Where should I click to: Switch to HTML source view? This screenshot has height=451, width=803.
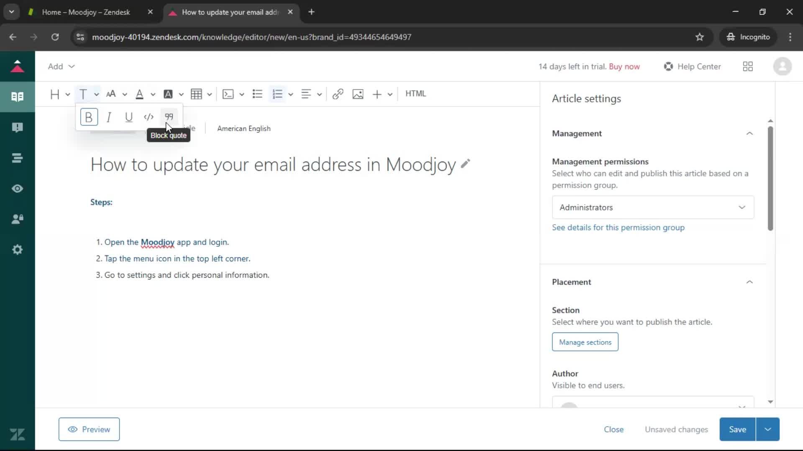pos(416,94)
